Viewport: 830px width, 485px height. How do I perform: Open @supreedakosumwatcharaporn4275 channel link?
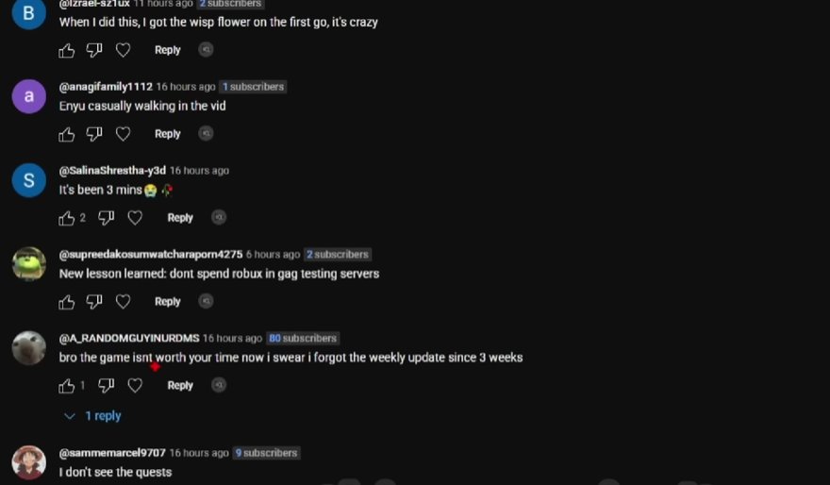coord(151,255)
